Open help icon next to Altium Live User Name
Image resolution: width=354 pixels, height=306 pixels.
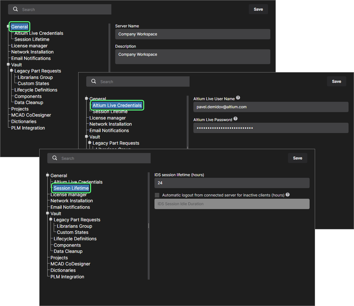(238, 98)
